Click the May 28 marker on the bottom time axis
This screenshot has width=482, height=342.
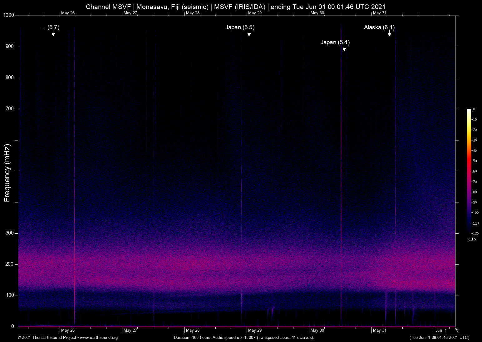click(192, 330)
